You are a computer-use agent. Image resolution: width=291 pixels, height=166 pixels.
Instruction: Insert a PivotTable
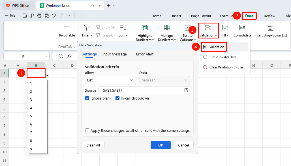67,31
